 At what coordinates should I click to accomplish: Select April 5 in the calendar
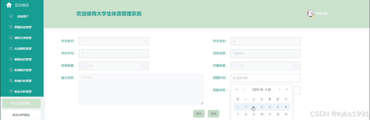(278, 107)
